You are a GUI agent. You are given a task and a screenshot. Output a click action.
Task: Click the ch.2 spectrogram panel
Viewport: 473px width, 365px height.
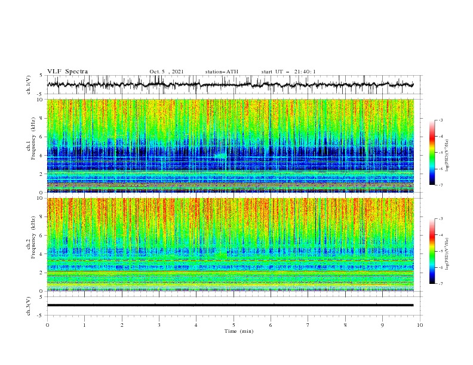click(231, 245)
